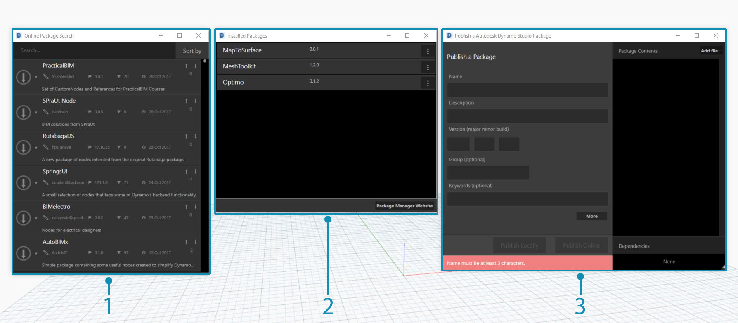Select the MeshToolkit installed package row

point(326,67)
